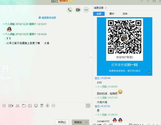Click sender header 一个人很酷 14:27:10
The height and width of the screenshot is (125, 161).
point(106,98)
